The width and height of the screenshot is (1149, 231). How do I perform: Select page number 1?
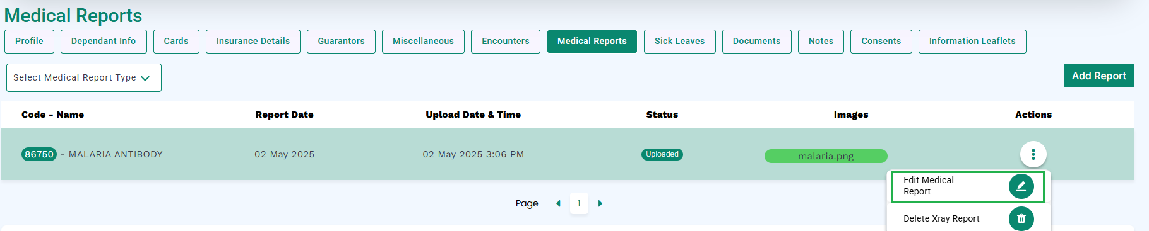(x=579, y=203)
